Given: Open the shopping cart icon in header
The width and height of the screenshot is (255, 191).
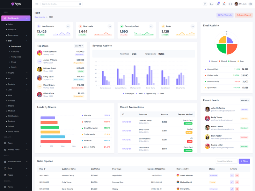Looking at the screenshot, I should click(218, 4).
